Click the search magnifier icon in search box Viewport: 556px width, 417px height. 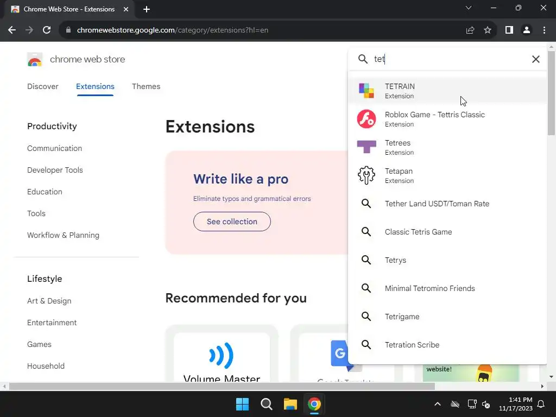[363, 59]
